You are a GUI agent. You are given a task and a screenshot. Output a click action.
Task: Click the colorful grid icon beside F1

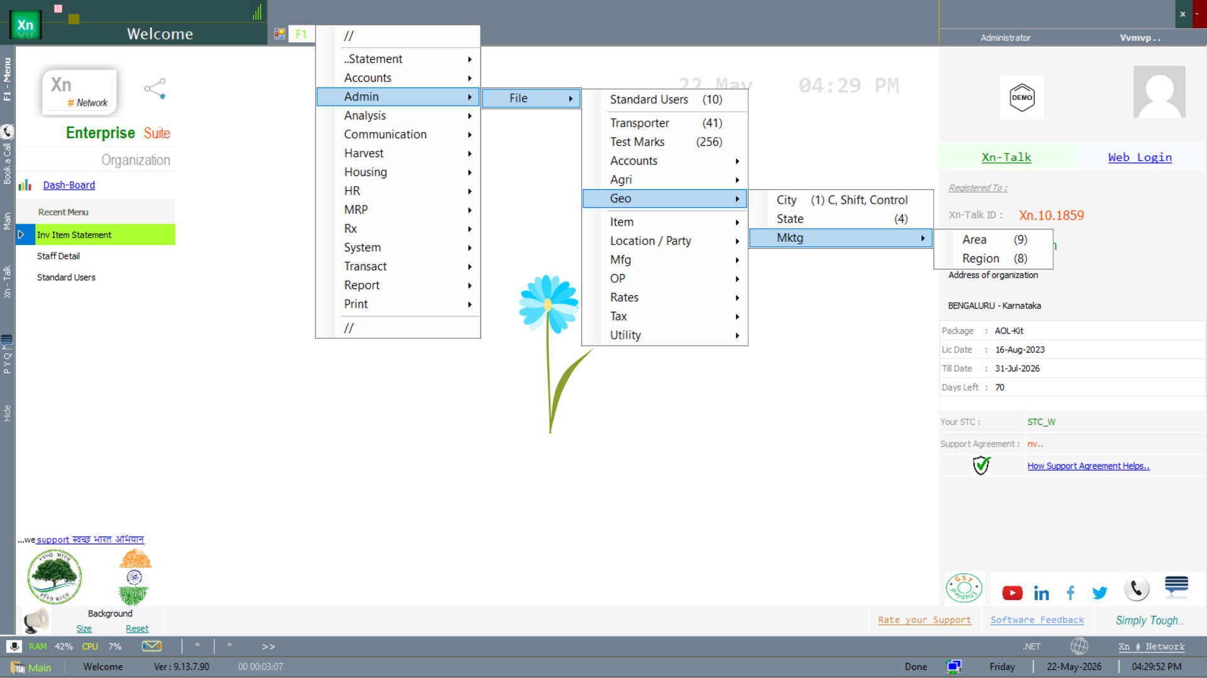coord(280,34)
